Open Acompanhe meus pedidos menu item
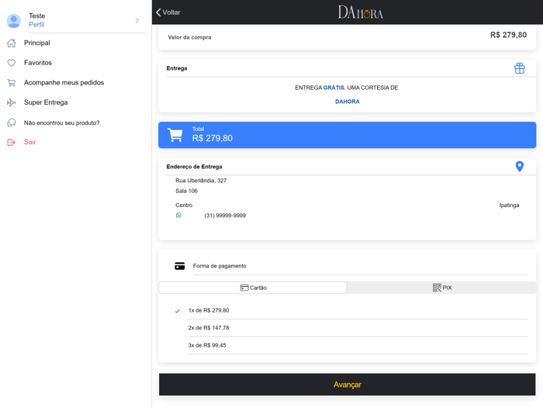This screenshot has height=407, width=543. 64,83
